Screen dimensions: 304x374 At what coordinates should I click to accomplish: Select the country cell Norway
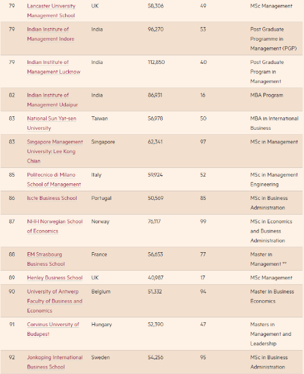pyautogui.click(x=101, y=221)
